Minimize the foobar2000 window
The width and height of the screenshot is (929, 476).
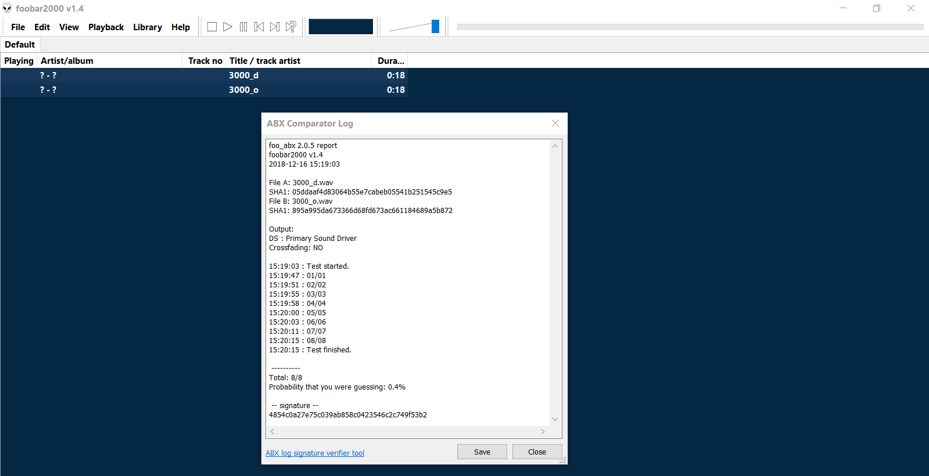pyautogui.click(x=843, y=8)
